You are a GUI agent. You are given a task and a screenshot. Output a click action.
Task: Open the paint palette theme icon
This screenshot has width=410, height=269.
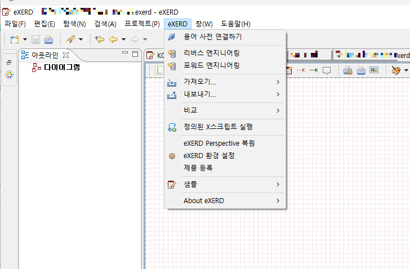pyautogui.click(x=395, y=70)
